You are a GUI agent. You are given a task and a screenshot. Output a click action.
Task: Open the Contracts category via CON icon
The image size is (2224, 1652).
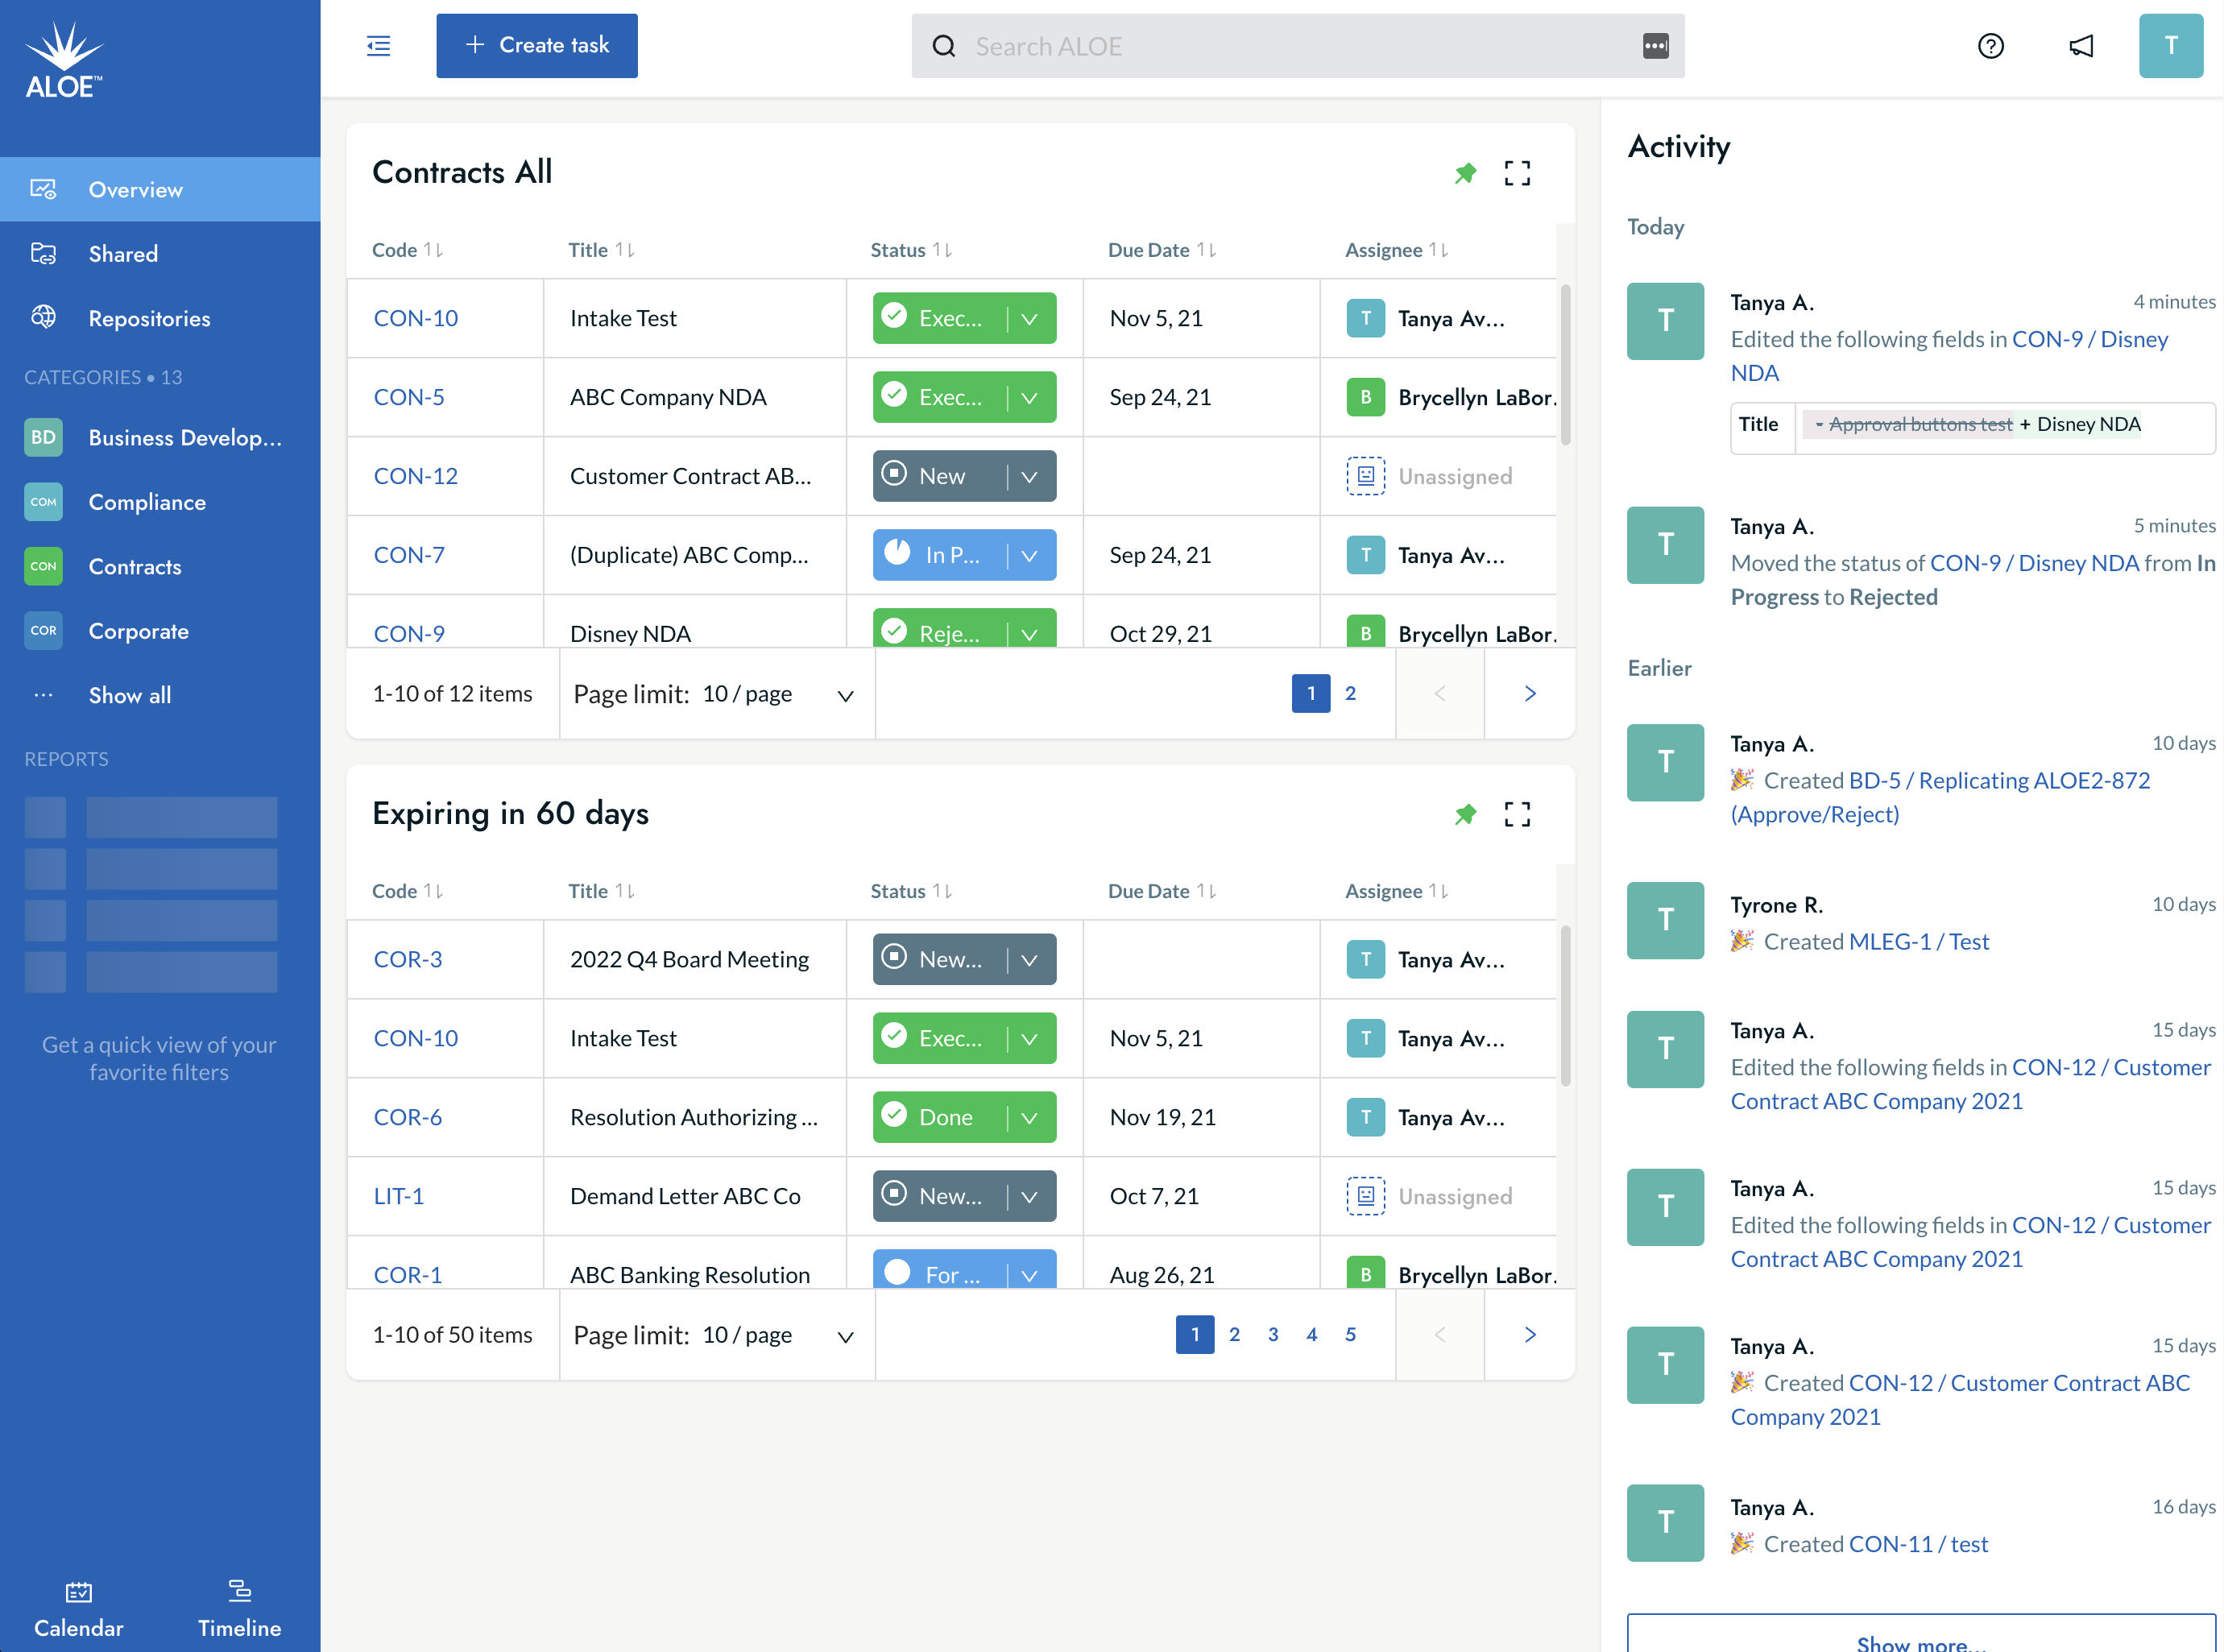(43, 566)
